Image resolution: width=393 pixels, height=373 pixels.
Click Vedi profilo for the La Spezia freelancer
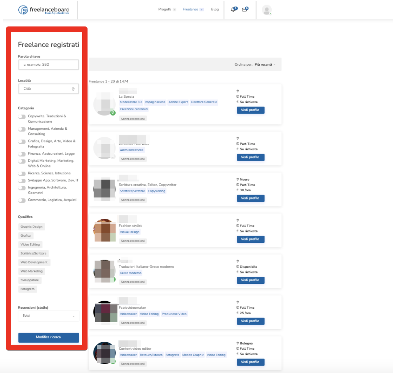pyautogui.click(x=250, y=110)
